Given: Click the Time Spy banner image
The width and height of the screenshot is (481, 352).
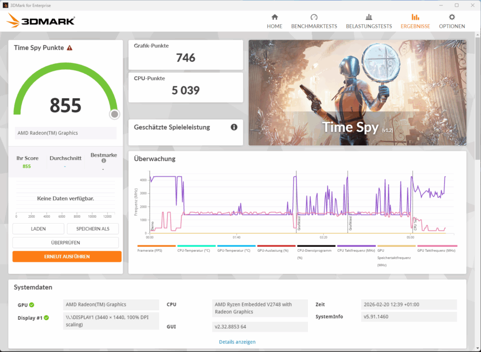Looking at the screenshot, I should (x=357, y=92).
